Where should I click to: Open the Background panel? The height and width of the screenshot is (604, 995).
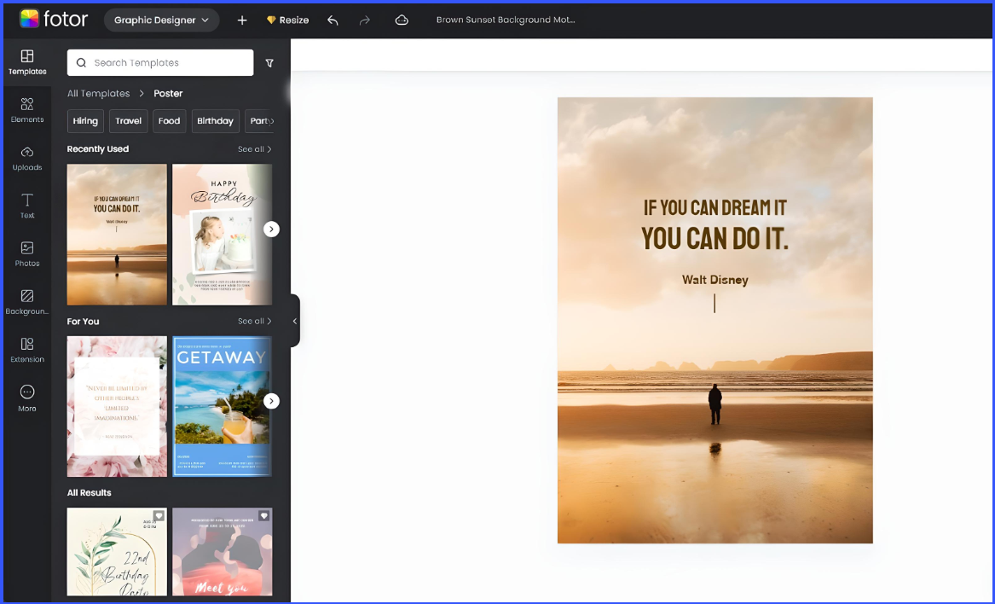pos(27,302)
